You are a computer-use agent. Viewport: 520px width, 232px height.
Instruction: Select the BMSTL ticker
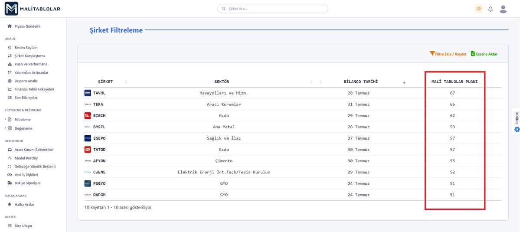(99, 127)
